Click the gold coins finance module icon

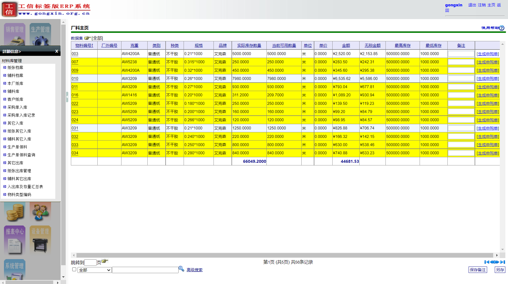tap(15, 212)
